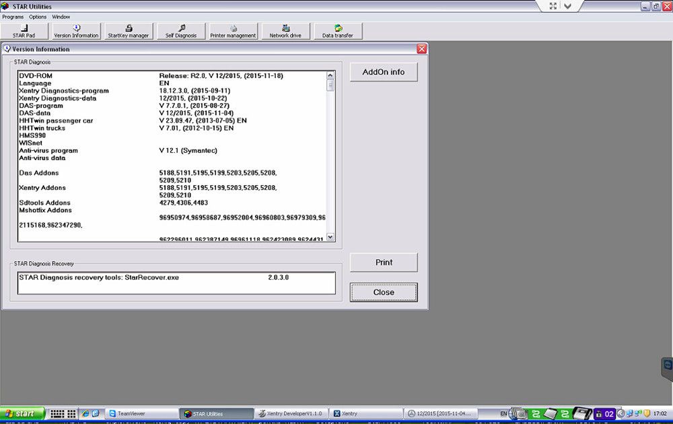Click the STAR Utilities title bar icon

5,6
